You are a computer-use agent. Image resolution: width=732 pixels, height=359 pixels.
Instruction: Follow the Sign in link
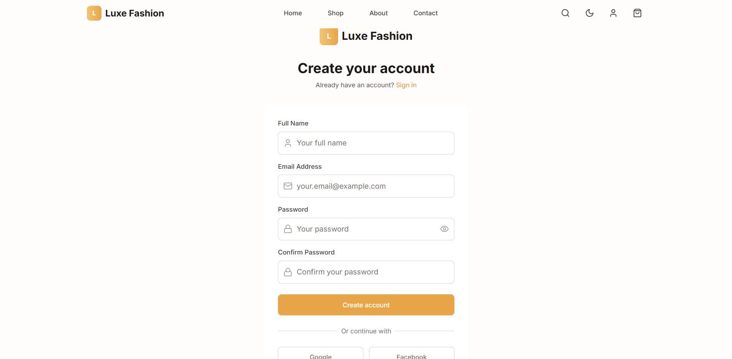point(406,85)
